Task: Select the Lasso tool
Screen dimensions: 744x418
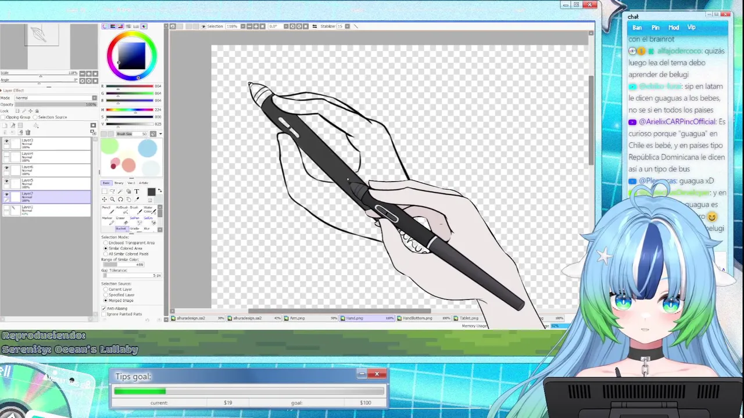Action: pyautogui.click(x=112, y=191)
